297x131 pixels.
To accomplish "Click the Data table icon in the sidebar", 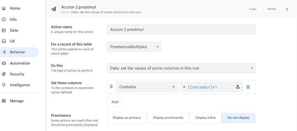I will click(x=4, y=31).
